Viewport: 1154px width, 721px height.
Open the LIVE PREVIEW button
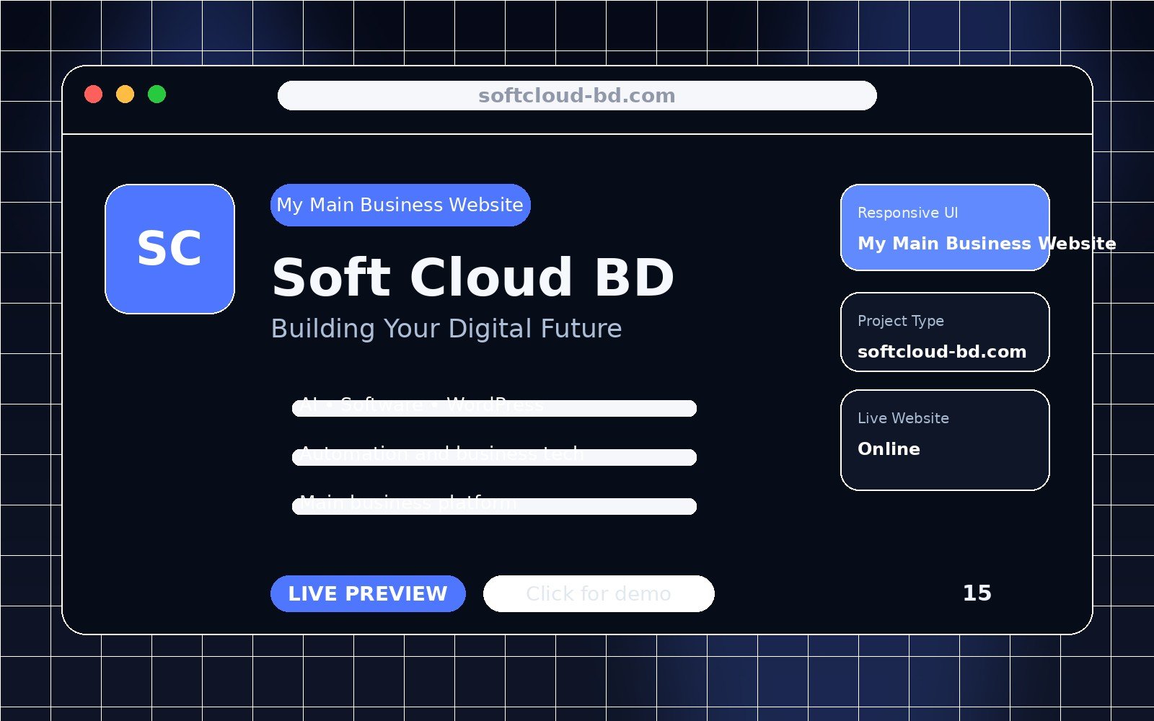coord(368,593)
